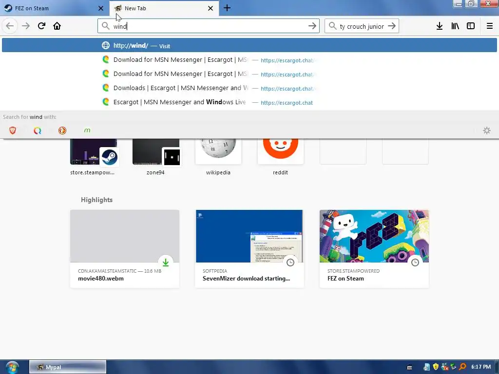Click 'CDN.AKAMAI.STEAMSTATIC — 10.6 MB' label
This screenshot has width=499, height=374.
tap(120, 271)
